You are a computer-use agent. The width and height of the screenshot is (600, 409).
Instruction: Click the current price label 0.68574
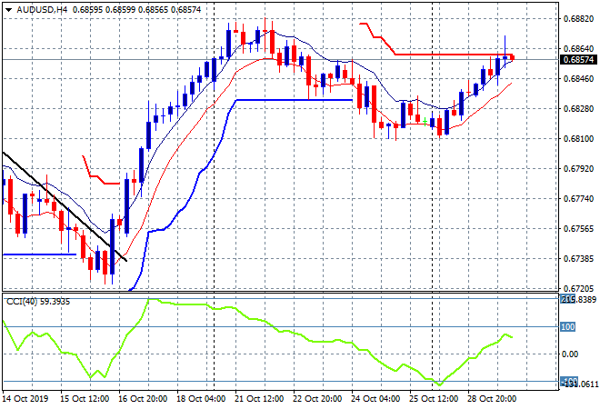tap(578, 60)
